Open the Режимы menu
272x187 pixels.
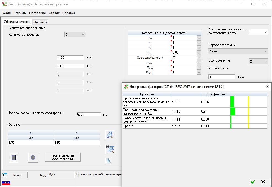coord(20,13)
